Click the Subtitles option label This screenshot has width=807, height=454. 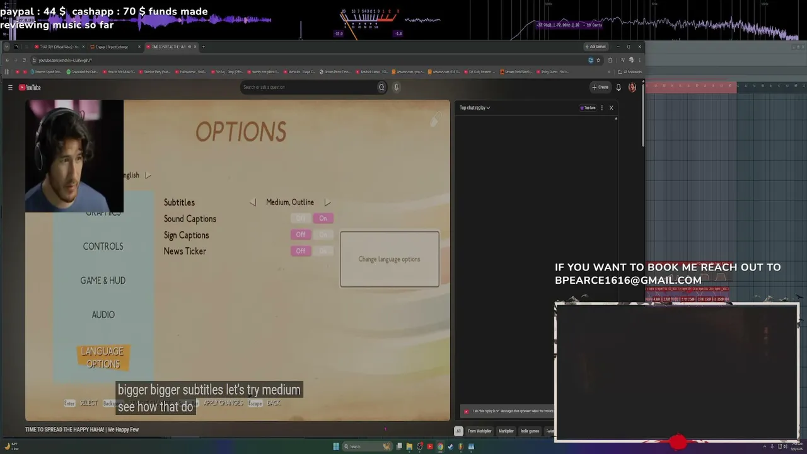(x=179, y=202)
